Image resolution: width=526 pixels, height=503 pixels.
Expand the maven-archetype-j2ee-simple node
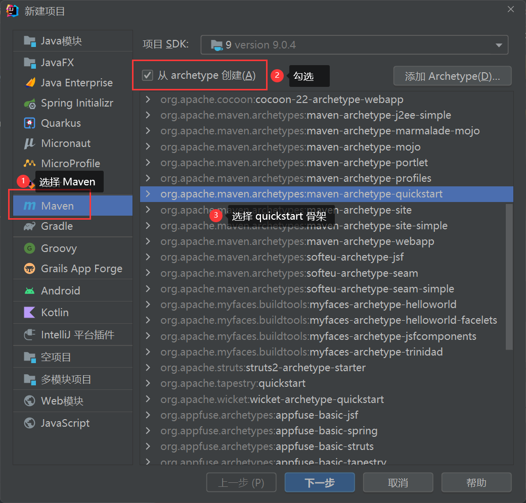click(x=148, y=115)
